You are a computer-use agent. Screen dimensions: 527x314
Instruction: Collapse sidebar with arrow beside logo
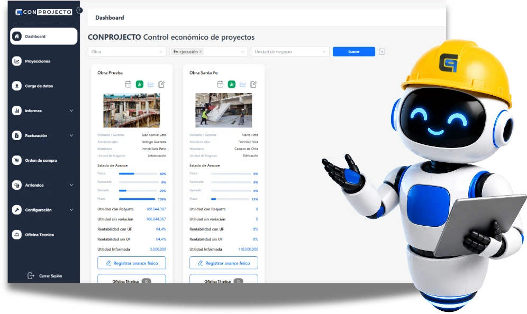(79, 11)
